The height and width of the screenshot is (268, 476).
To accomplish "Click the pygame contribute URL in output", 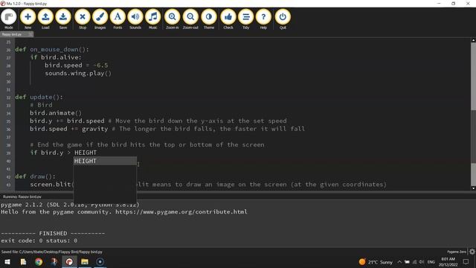I will click(181, 211).
